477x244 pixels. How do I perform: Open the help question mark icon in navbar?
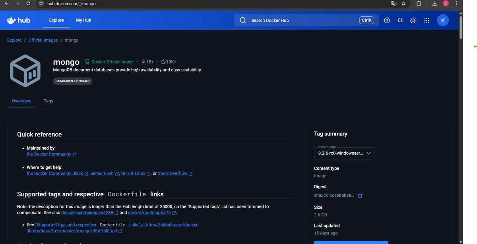(x=386, y=20)
